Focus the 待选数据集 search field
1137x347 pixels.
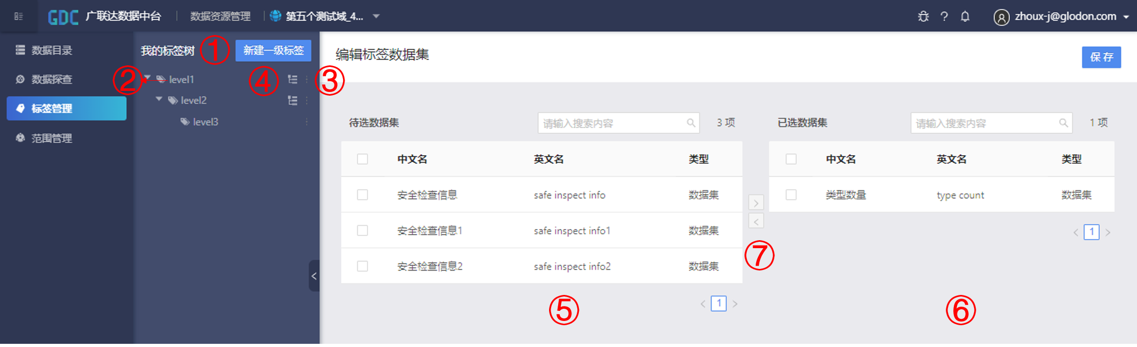pos(612,123)
